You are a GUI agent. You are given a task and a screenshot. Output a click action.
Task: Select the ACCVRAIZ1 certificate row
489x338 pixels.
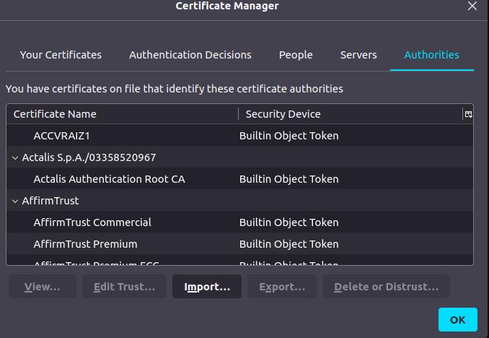61,136
